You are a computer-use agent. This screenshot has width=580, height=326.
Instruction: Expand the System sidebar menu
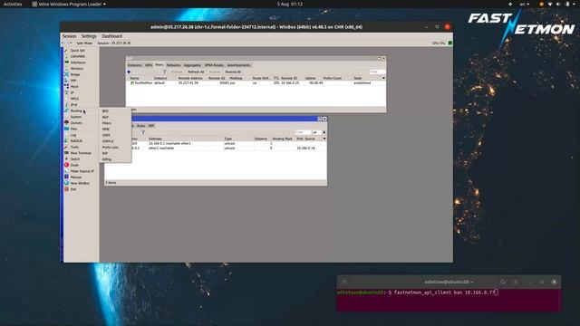(x=76, y=117)
